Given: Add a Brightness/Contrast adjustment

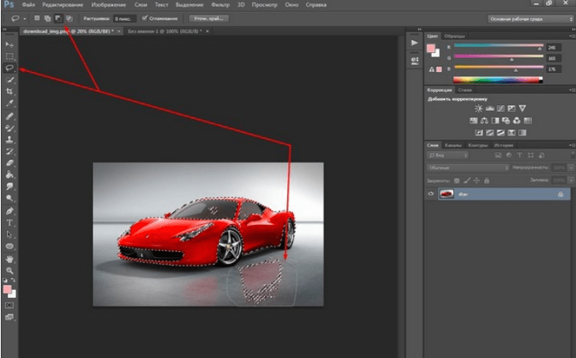Looking at the screenshot, I should [x=478, y=109].
